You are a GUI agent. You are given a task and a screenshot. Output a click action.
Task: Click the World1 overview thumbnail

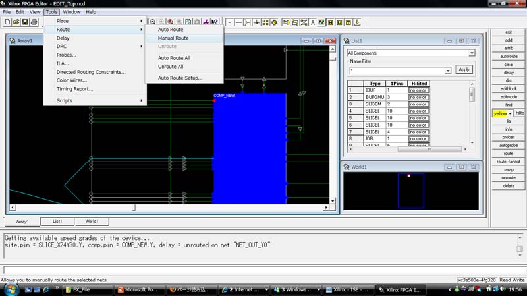click(410, 191)
